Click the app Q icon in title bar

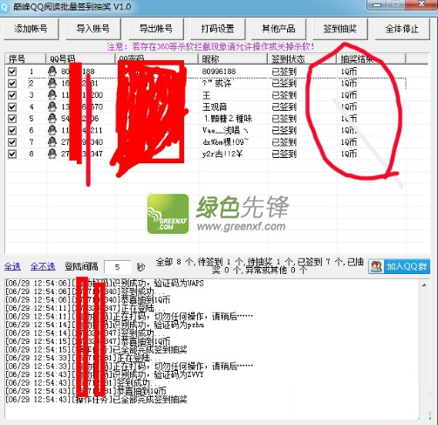tap(4, 7)
